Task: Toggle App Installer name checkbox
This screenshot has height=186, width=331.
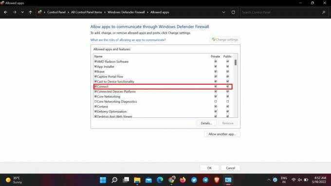Action: (95, 67)
